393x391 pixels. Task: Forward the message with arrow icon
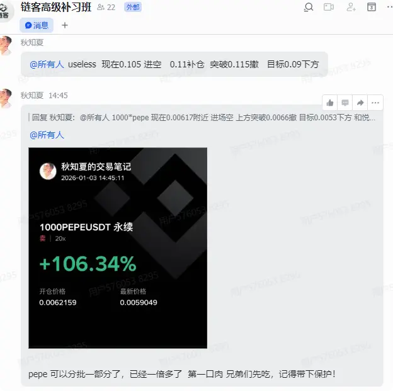(x=360, y=103)
